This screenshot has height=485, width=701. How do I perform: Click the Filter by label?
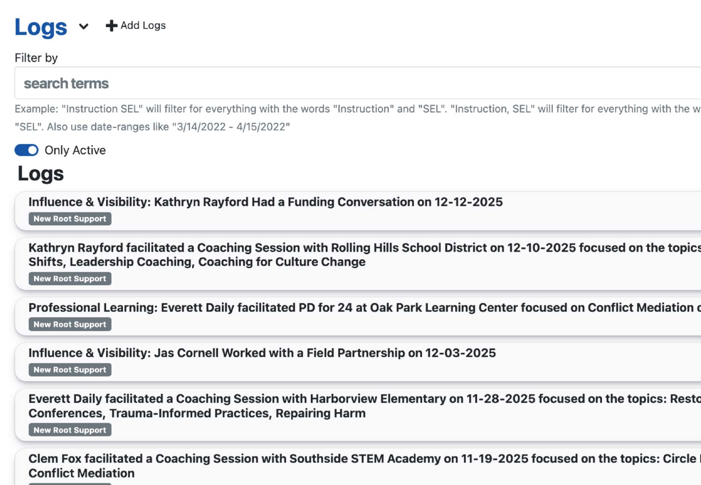pos(36,58)
